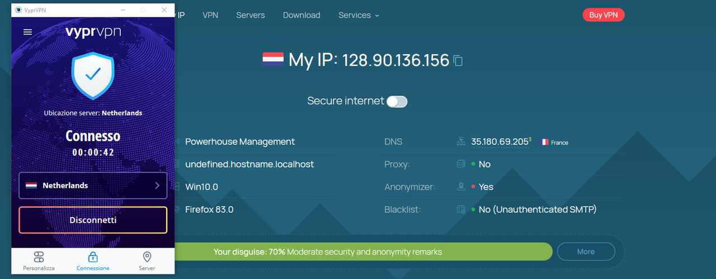Click the More button beside disguise bar
Viewport: 716px width, 279px height.
click(x=586, y=252)
